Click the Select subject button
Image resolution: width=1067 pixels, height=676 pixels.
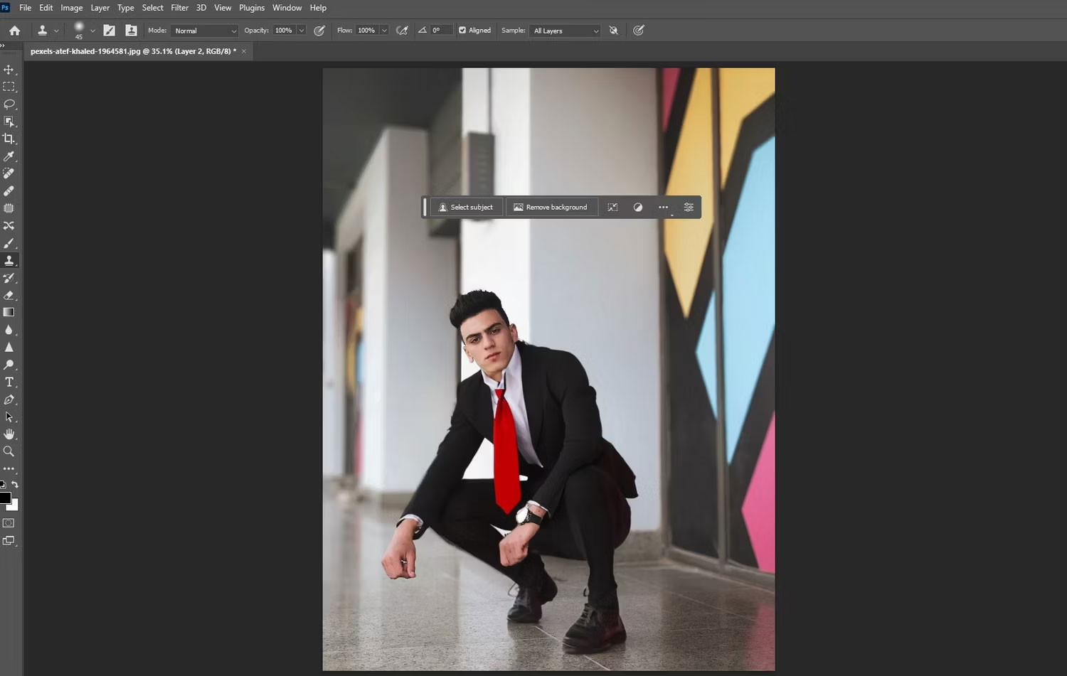point(466,208)
